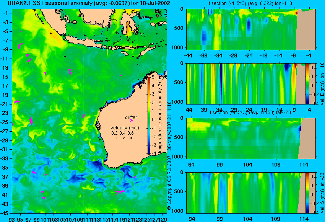Click '-24' tick under lon=110 temperature section
The image size is (325, 222).
point(249,55)
